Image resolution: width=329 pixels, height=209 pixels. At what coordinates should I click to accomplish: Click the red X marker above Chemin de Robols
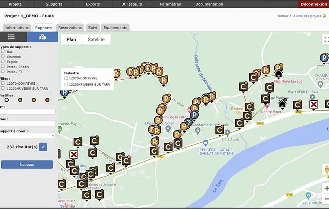[74, 155]
